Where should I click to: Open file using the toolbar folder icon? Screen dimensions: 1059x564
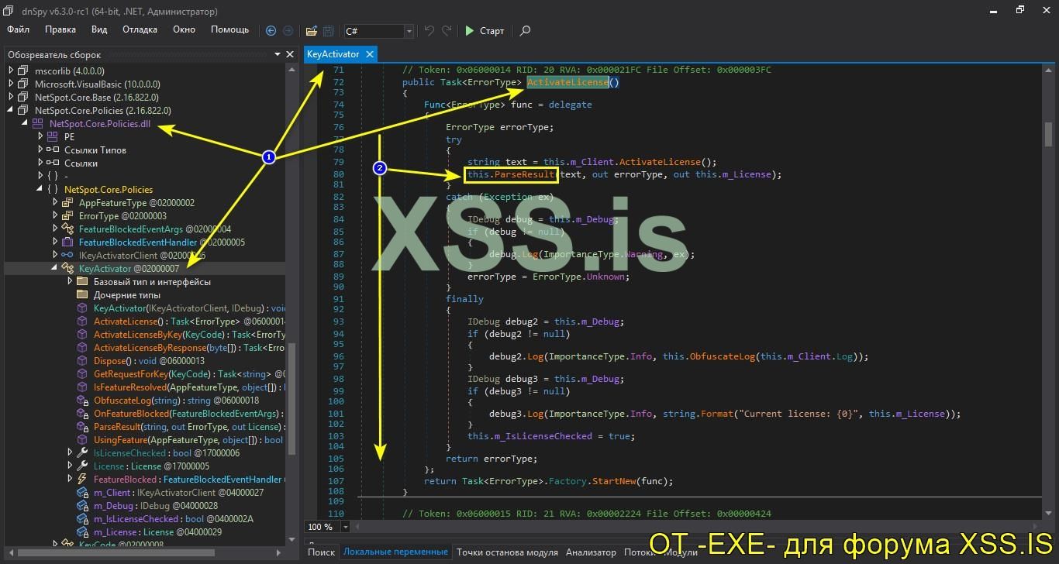311,31
